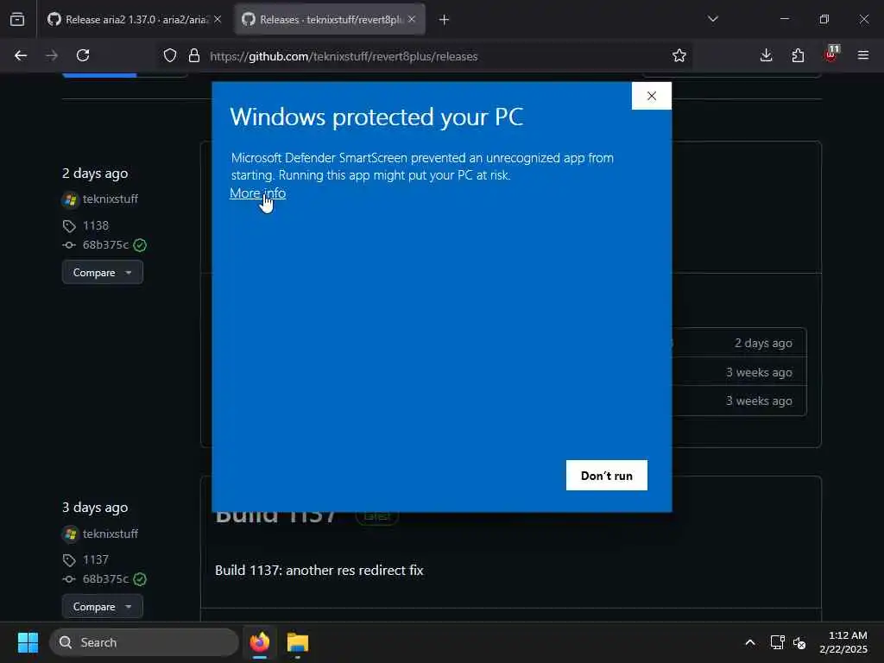Click the Firefox taskbar icon
The height and width of the screenshot is (663, 884).
[260, 642]
